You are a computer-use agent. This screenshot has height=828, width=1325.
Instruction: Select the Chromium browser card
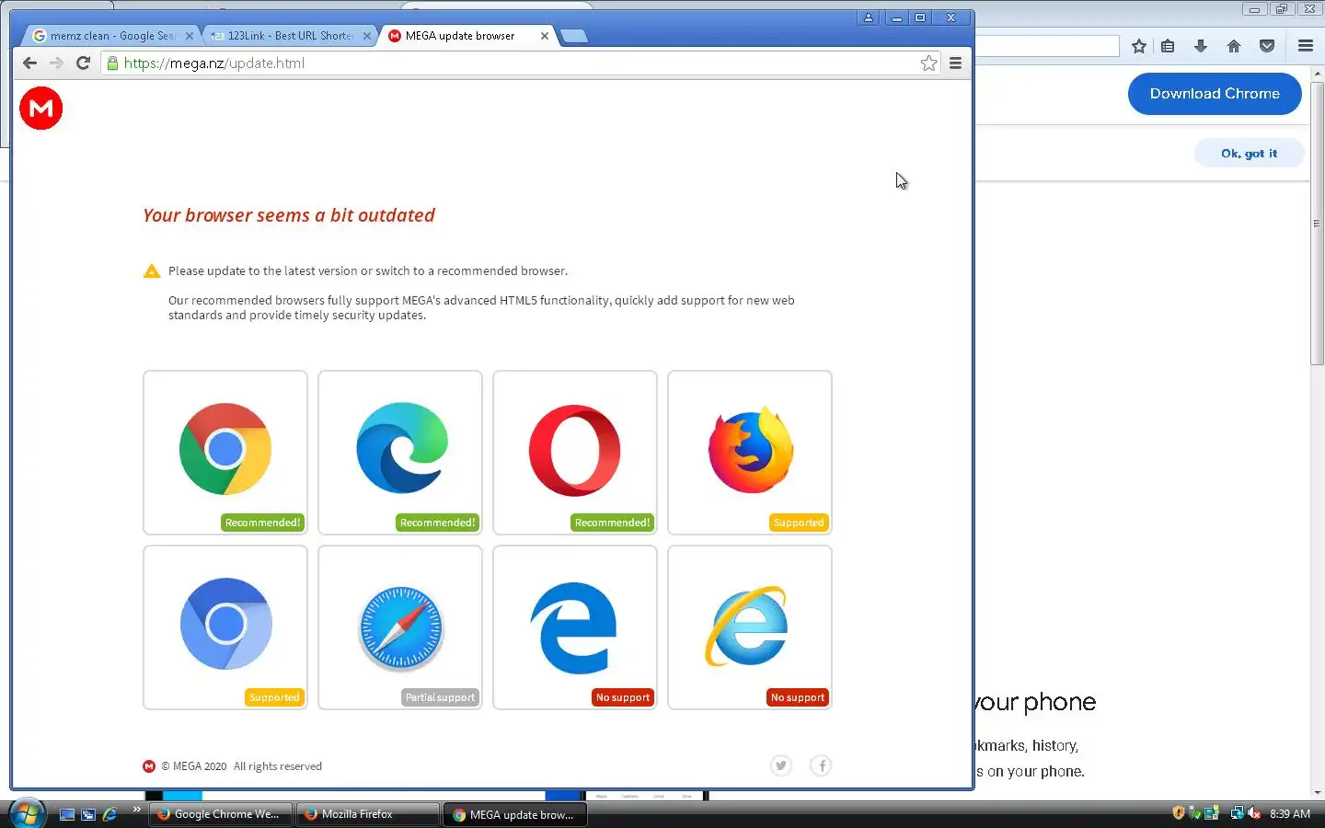click(225, 627)
